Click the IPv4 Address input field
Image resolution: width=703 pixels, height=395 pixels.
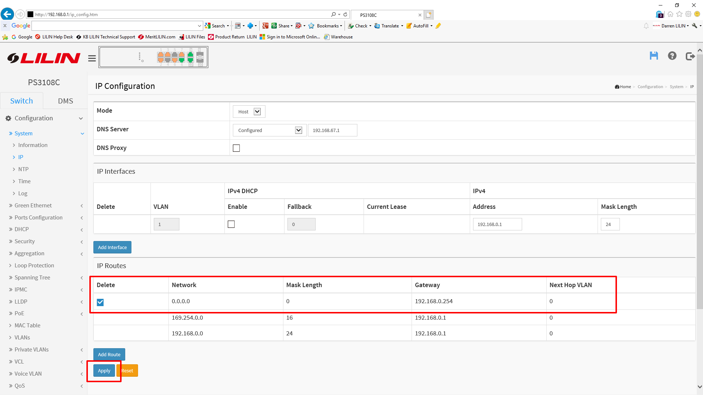(497, 224)
